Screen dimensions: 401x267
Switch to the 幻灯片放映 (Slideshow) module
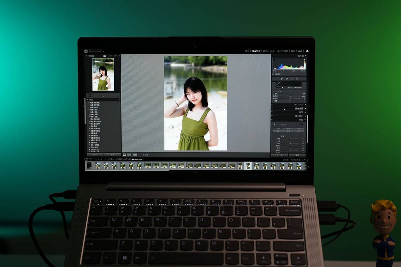tap(283, 51)
